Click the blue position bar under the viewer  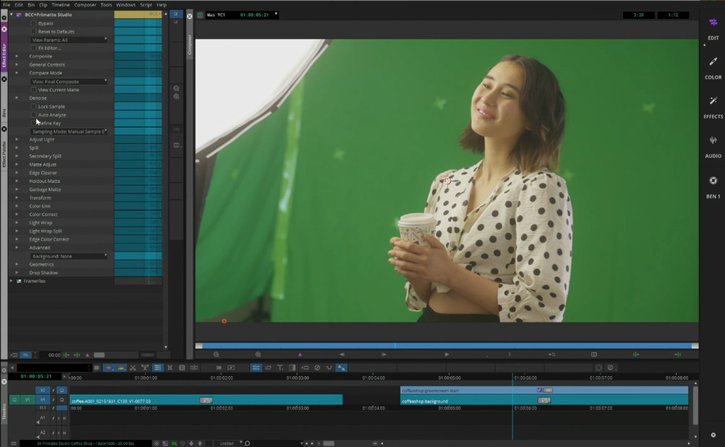446,346
